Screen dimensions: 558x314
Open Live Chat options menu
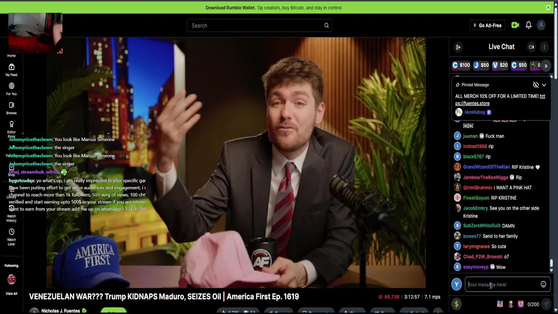[544, 47]
